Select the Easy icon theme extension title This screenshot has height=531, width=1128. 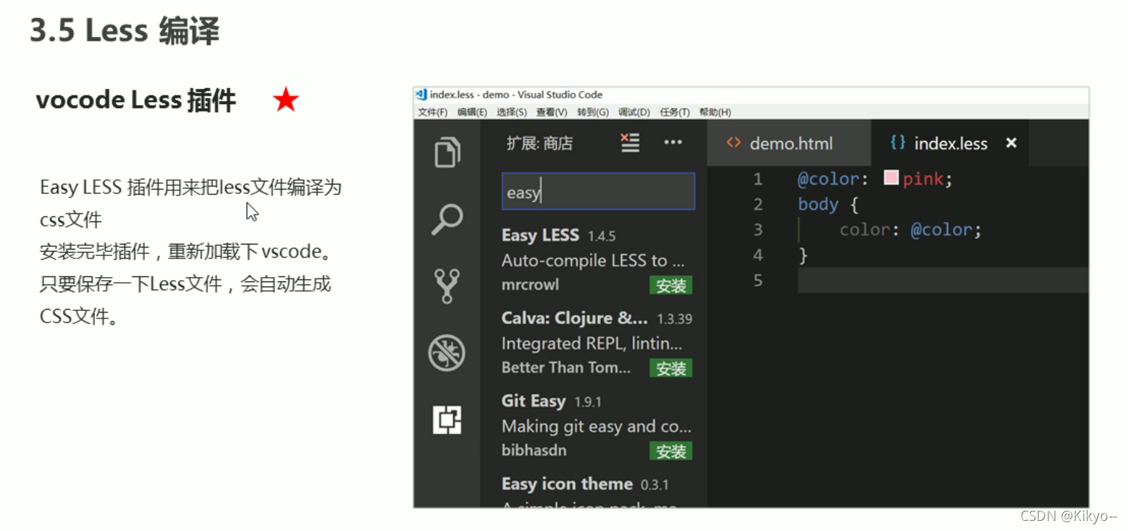567,483
